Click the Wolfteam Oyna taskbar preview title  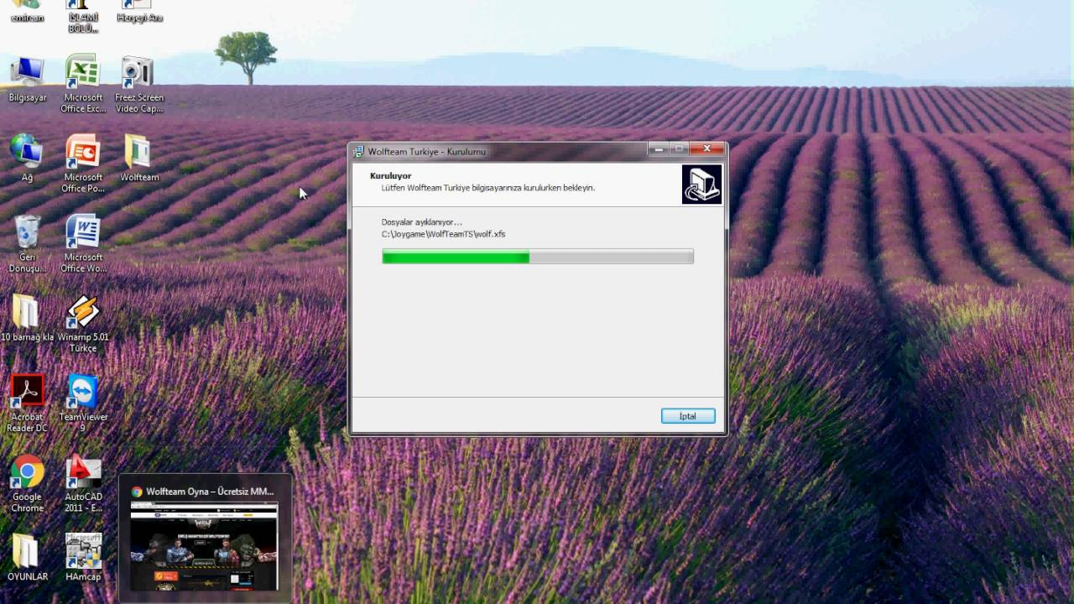[210, 492]
